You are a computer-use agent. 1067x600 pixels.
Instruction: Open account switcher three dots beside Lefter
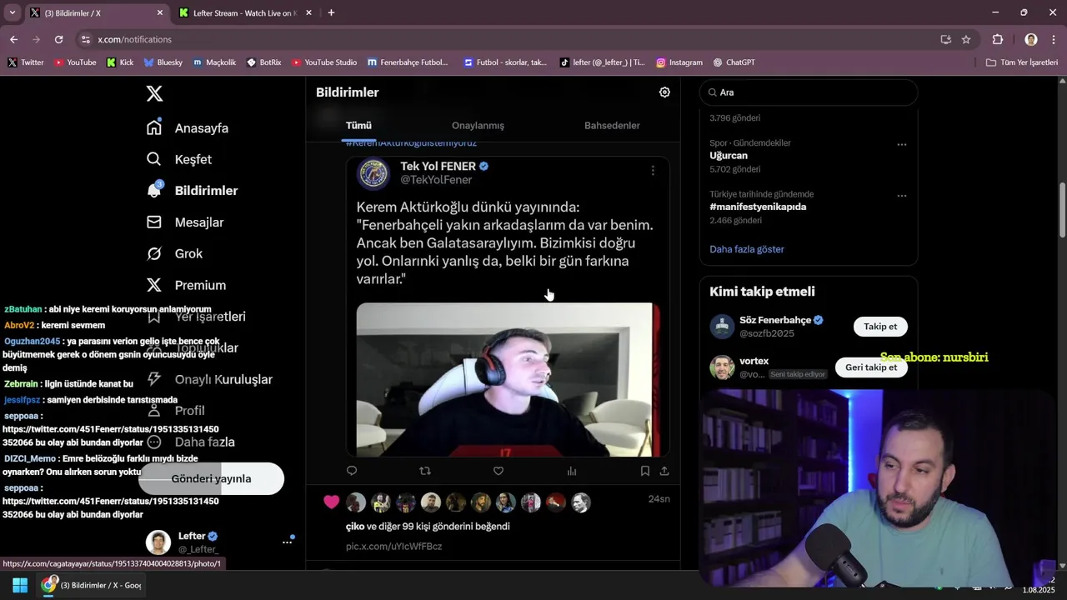click(x=287, y=542)
